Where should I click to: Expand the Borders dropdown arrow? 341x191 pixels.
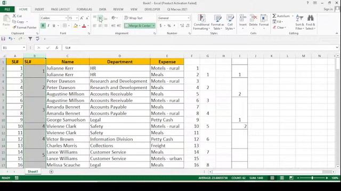pyautogui.click(x=69, y=26)
